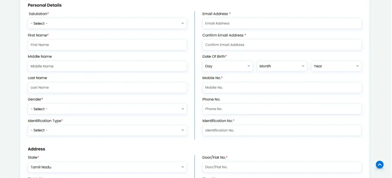Click the Date Of Birth label
This screenshot has width=392, height=178.
click(x=214, y=56)
